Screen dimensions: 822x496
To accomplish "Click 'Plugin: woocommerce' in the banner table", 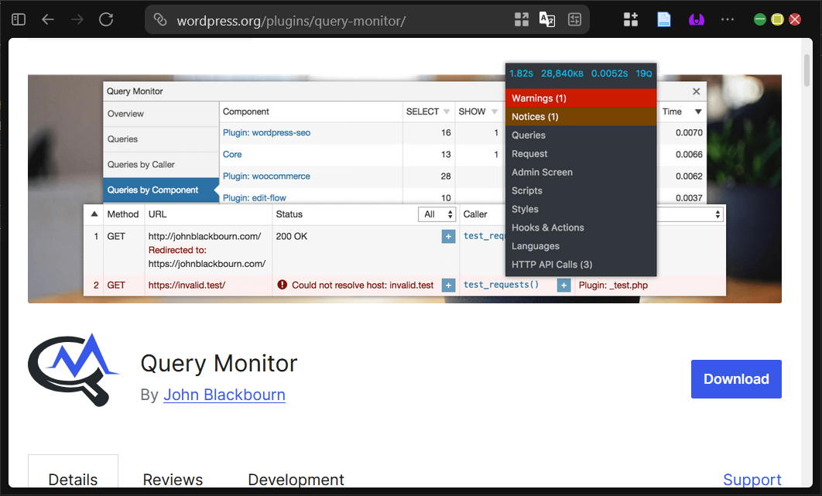I will [x=266, y=176].
